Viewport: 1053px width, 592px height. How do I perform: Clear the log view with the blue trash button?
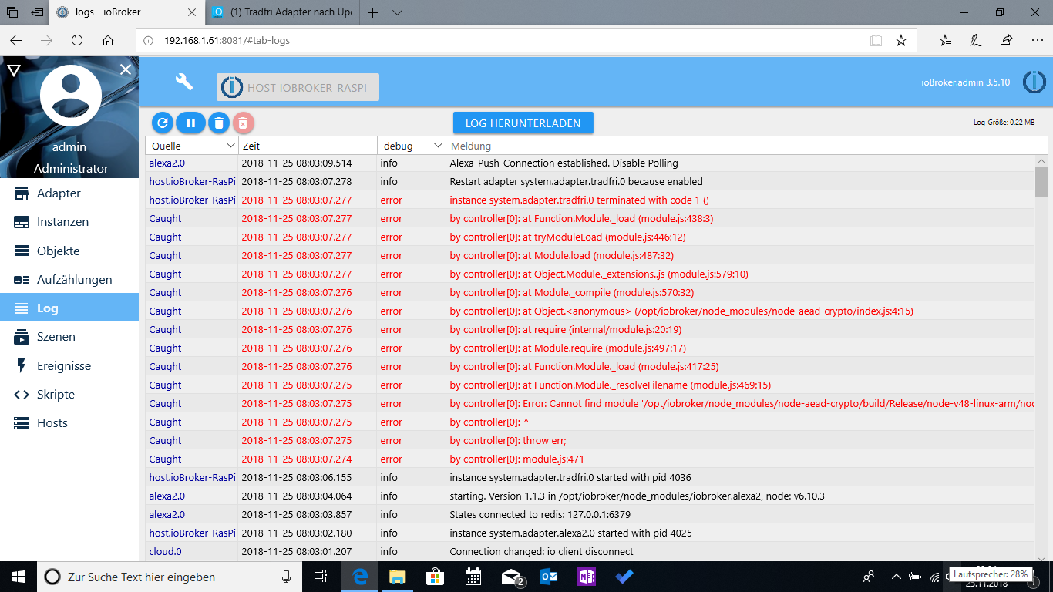[x=219, y=123]
